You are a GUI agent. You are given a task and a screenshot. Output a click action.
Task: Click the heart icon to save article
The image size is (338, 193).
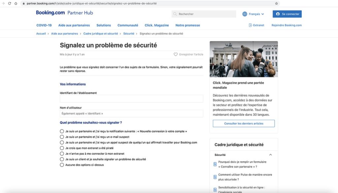click(x=176, y=55)
